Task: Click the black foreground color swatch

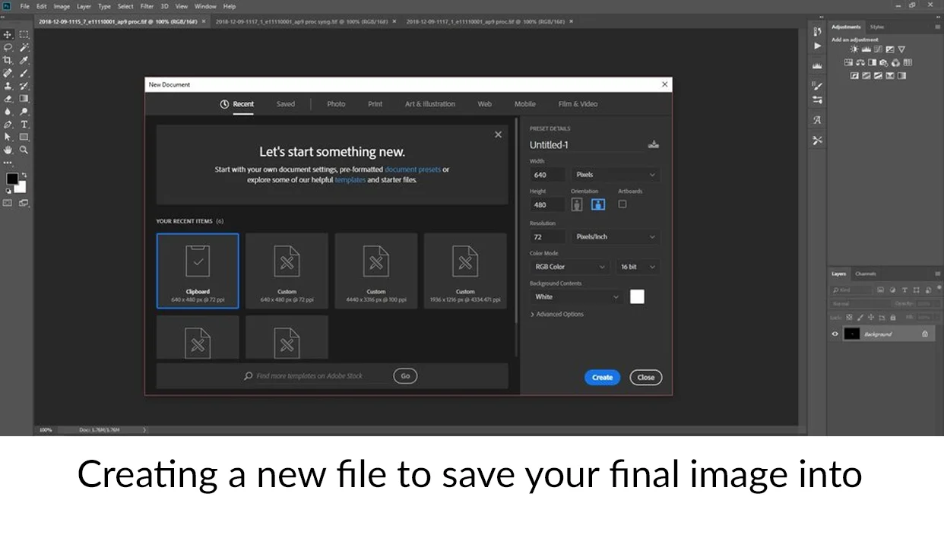Action: pyautogui.click(x=12, y=179)
